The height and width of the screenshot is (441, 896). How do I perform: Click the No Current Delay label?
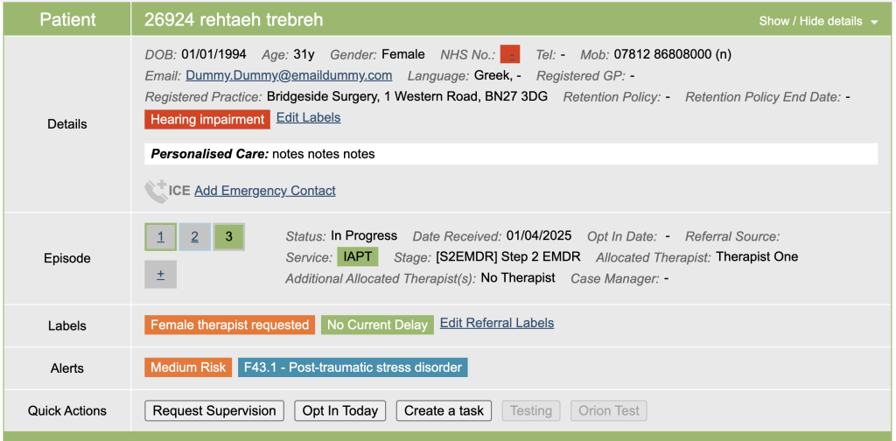377,325
